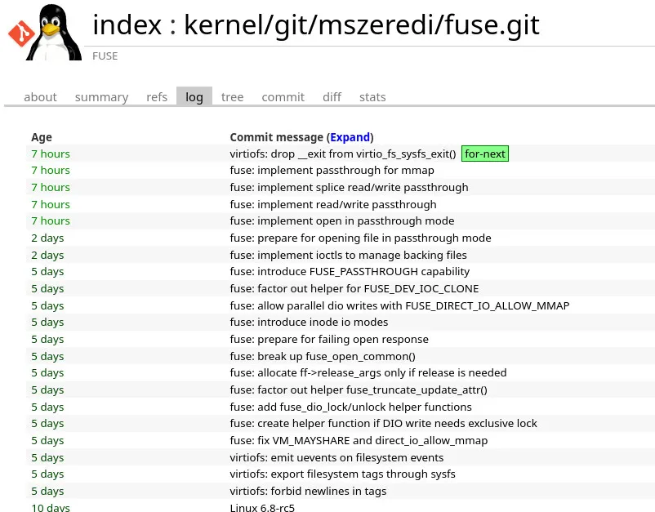Open 'virtiofs: forbid newlines in tags' commit

(308, 492)
